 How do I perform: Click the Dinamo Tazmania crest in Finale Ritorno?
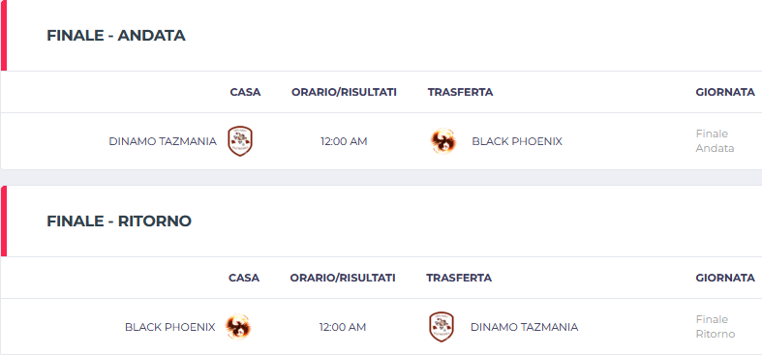(442, 327)
